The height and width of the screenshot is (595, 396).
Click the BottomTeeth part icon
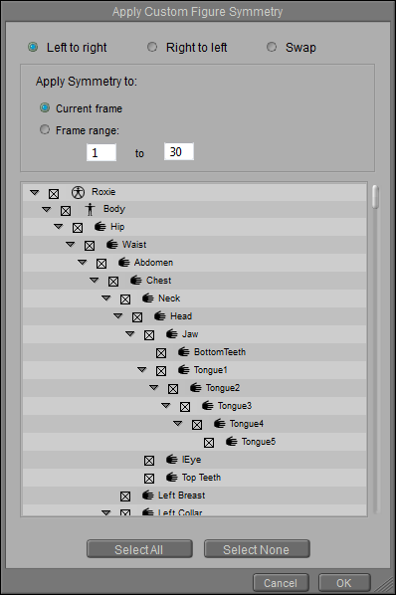(x=184, y=352)
